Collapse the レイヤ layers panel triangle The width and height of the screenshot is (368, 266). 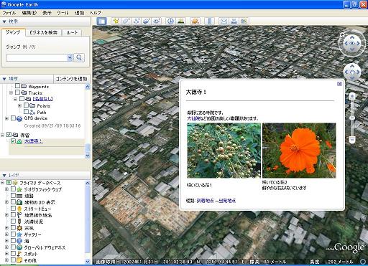coord(4,176)
